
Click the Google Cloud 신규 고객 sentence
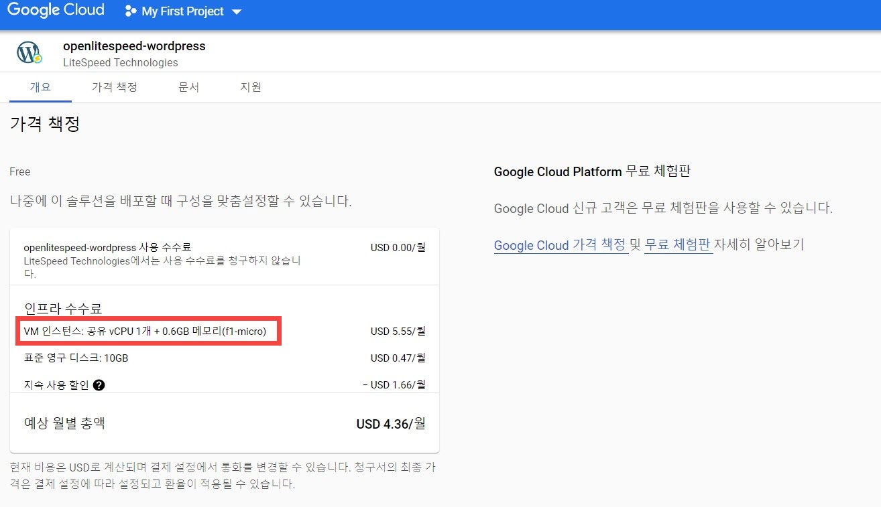tap(663, 208)
